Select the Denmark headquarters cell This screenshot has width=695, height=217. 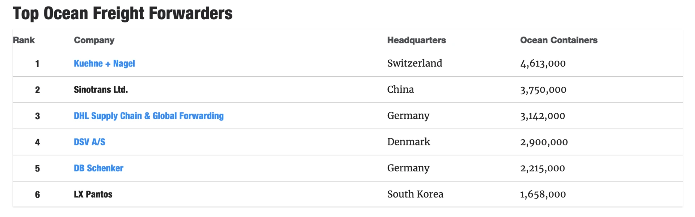click(x=409, y=142)
